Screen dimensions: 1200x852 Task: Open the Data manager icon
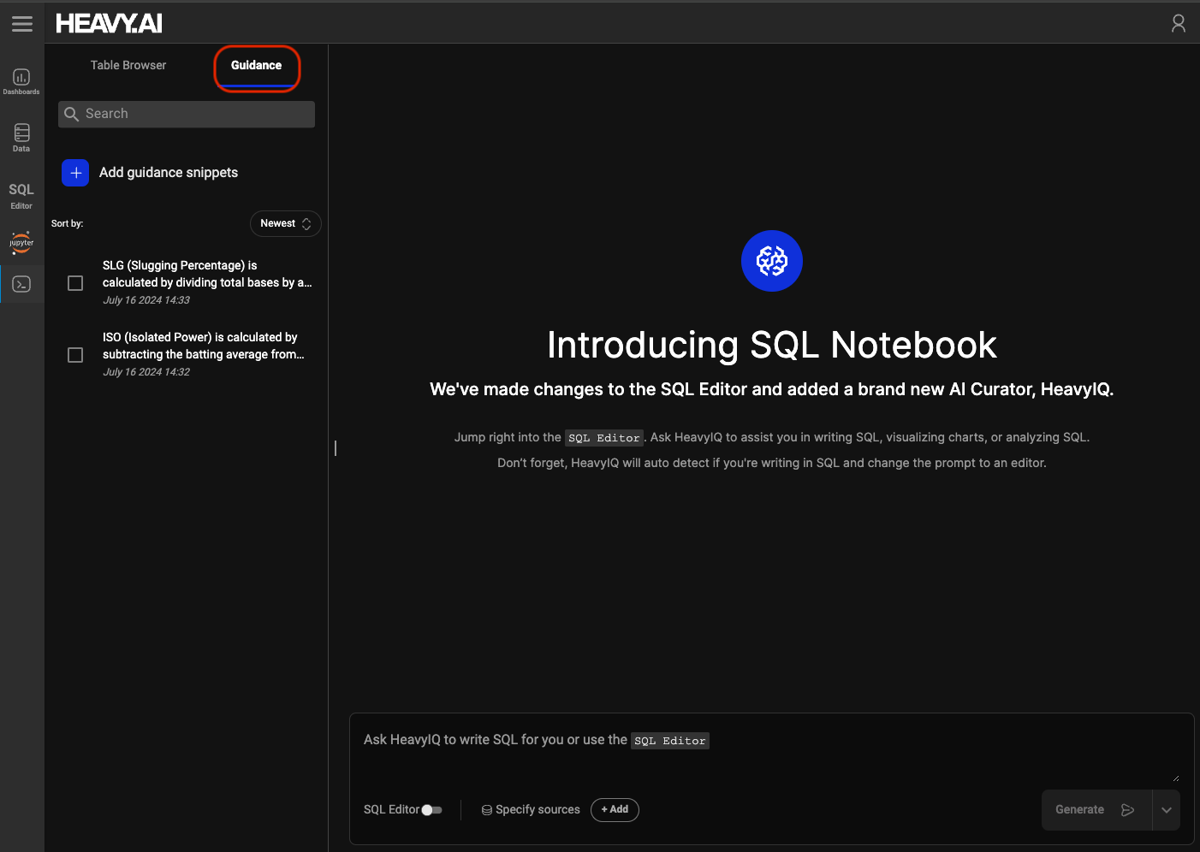21,137
